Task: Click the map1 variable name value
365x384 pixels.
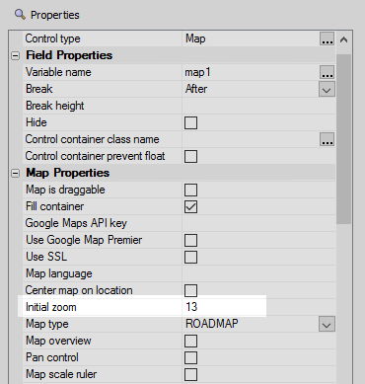Action: tap(197, 72)
